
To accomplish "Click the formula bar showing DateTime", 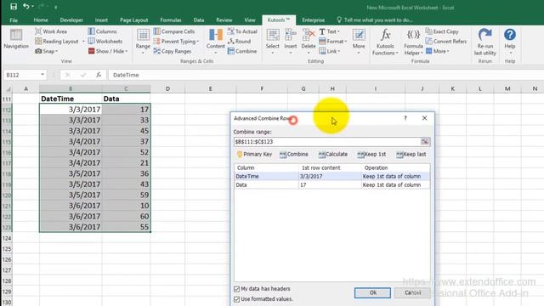I will 326,75.
